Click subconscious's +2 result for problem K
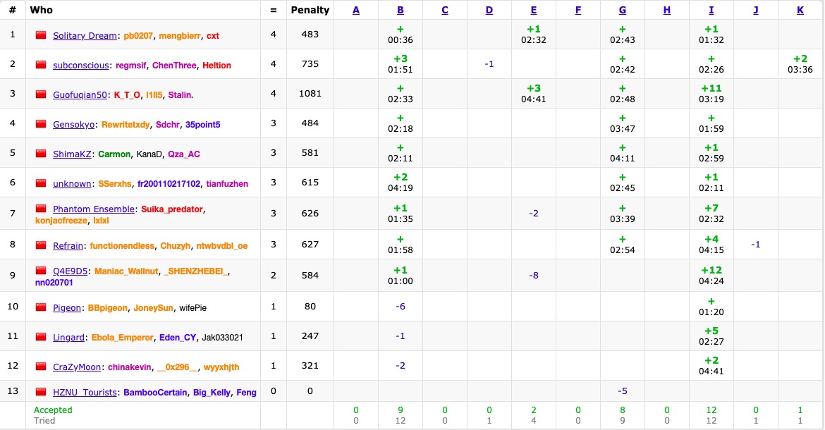 (x=800, y=59)
